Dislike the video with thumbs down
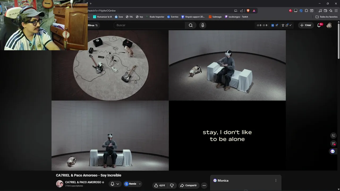The height and width of the screenshot is (191, 340). 172,185
